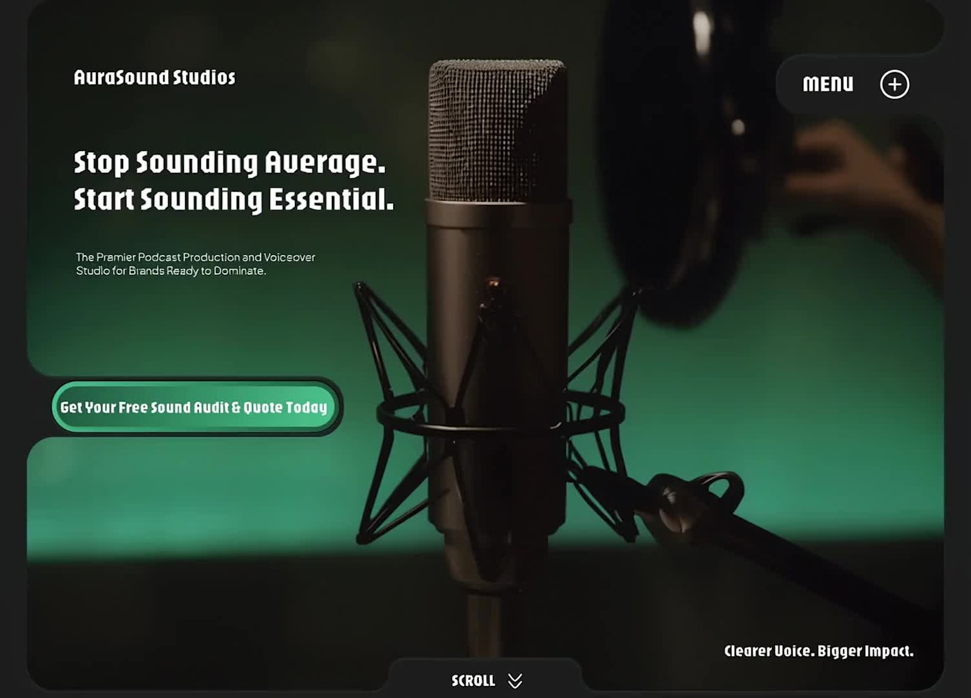Image resolution: width=971 pixels, height=698 pixels.
Task: Open the MENU label in the header
Action: (828, 84)
